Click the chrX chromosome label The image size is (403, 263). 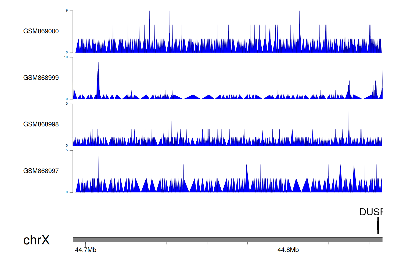(37, 240)
